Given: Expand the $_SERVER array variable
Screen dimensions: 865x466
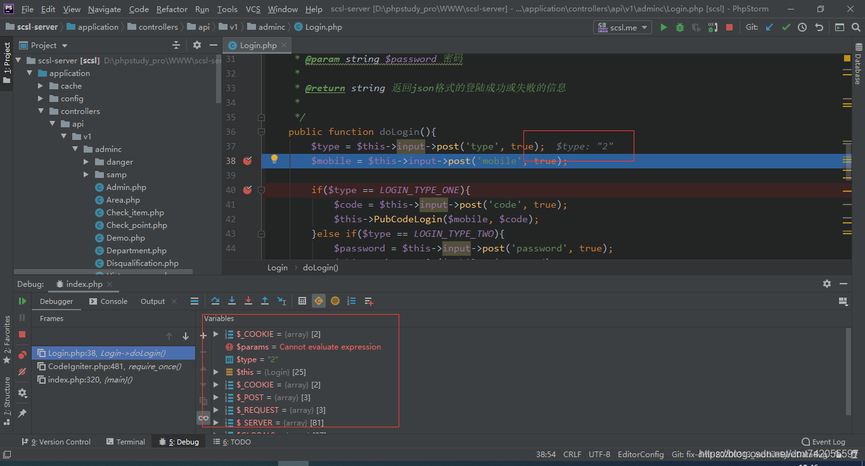Looking at the screenshot, I should click(216, 422).
